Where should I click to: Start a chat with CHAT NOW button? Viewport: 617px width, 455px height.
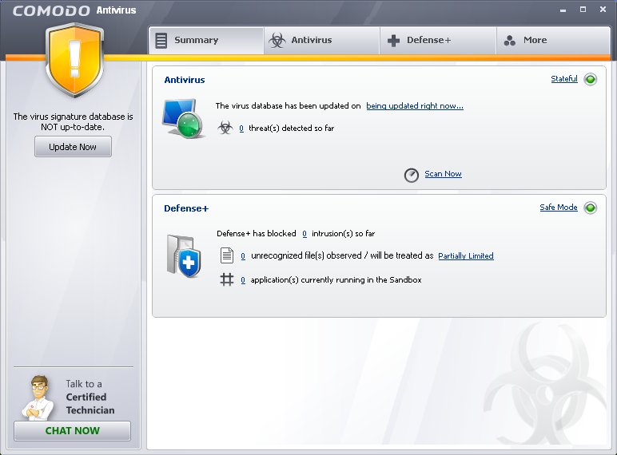click(73, 430)
